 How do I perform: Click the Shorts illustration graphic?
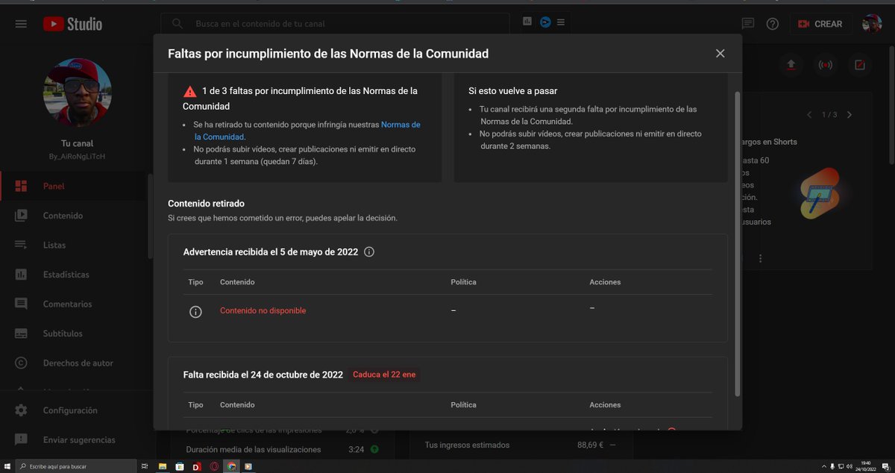[819, 195]
